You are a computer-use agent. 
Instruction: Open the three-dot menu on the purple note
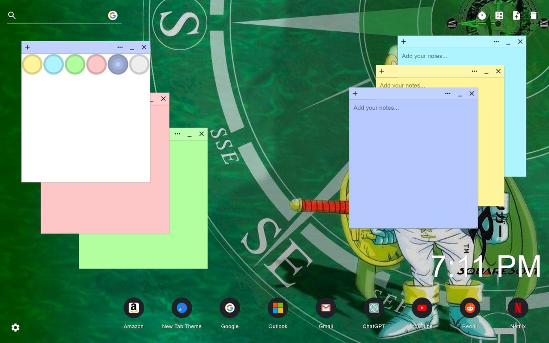(448, 93)
